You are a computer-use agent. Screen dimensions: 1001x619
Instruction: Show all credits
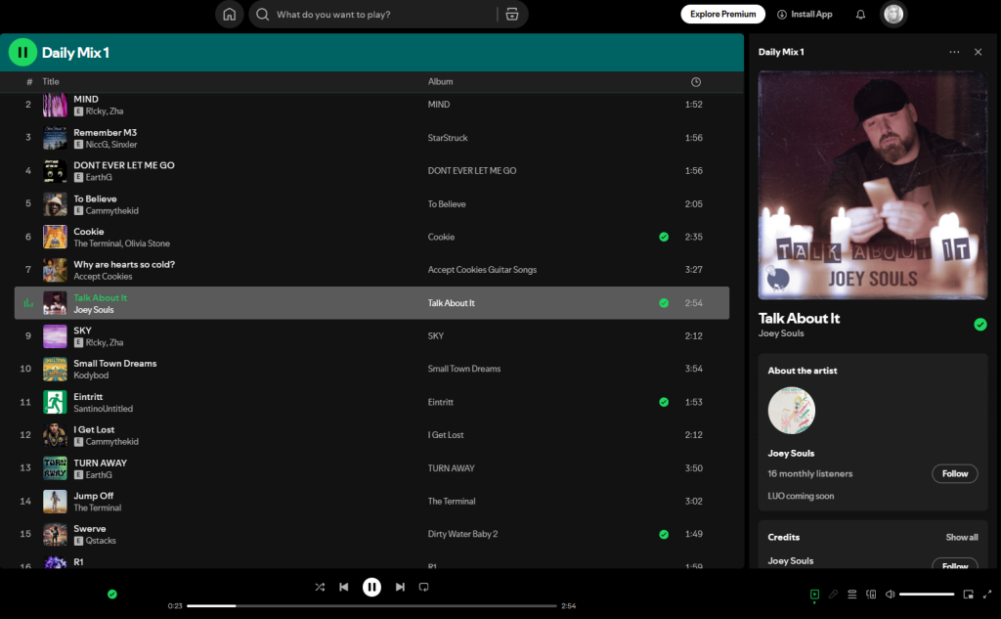[962, 537]
